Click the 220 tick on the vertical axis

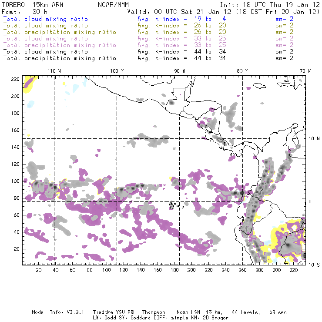[x=16, y=79]
